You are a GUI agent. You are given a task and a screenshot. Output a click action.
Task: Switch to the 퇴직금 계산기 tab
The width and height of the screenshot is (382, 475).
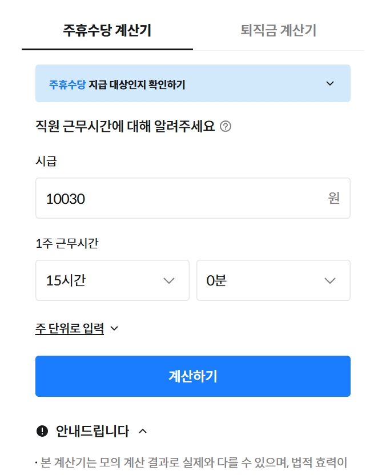pyautogui.click(x=278, y=31)
